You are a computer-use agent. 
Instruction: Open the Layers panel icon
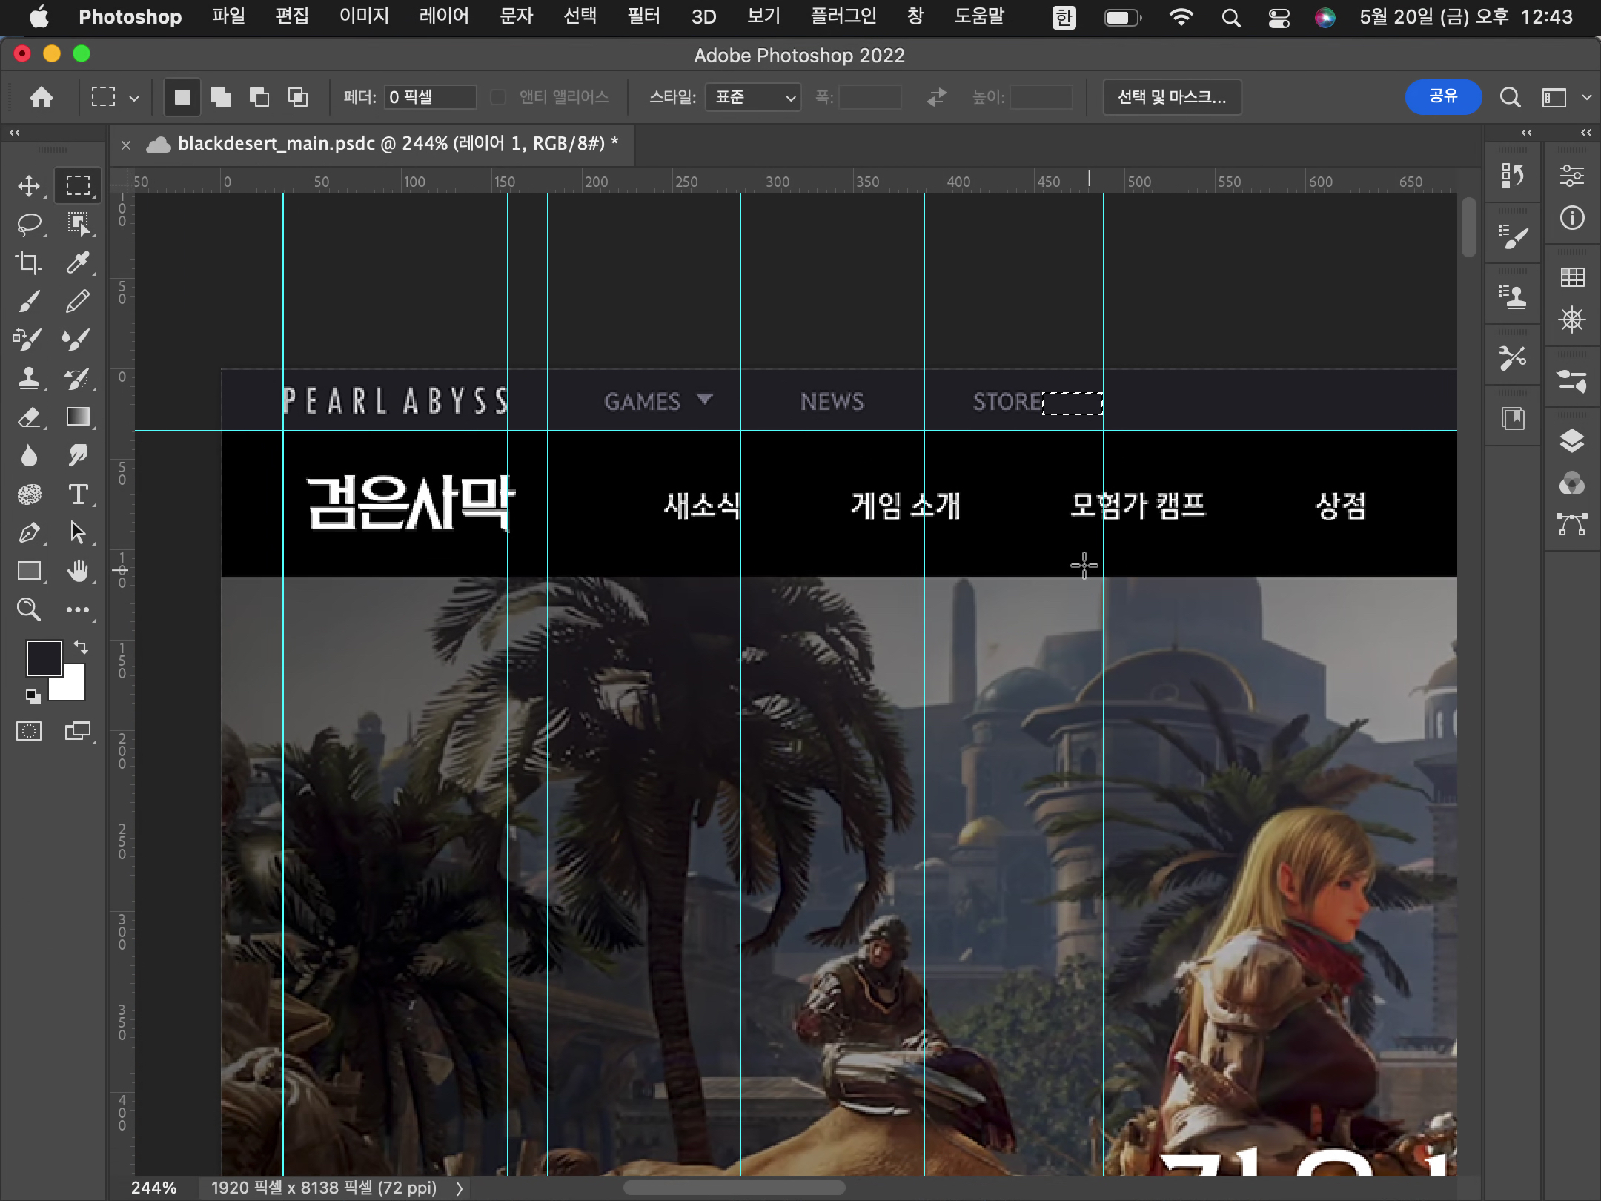point(1571,441)
